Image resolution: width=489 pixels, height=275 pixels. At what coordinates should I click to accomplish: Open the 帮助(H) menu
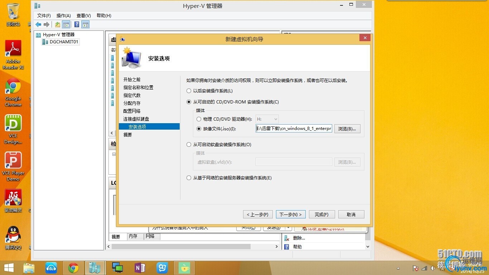click(104, 16)
